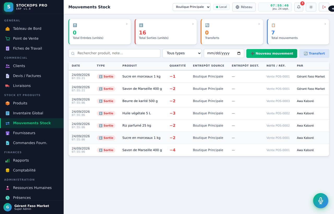The image size is (334, 214).
Task: Click the Réseau network button
Action: click(x=244, y=7)
